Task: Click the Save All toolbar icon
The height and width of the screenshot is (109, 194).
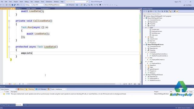Action: tap(15, 5)
